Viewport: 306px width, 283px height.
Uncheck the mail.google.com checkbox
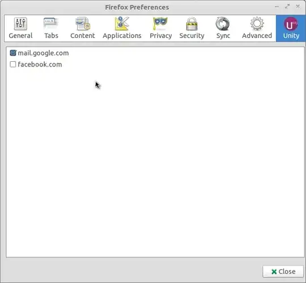point(13,53)
